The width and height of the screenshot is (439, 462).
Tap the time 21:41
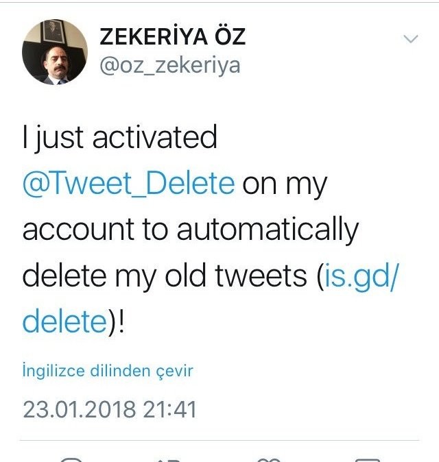click(x=169, y=409)
